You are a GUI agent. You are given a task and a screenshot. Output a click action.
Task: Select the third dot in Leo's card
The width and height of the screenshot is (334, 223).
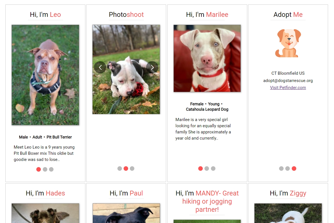51,169
